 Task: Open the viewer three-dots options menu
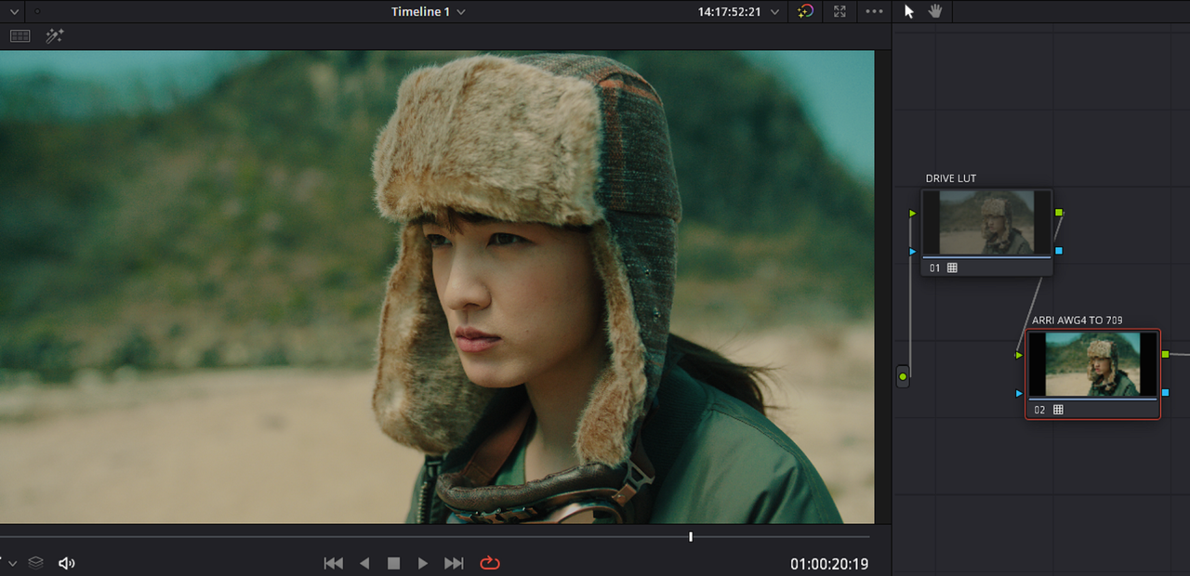[x=874, y=11]
